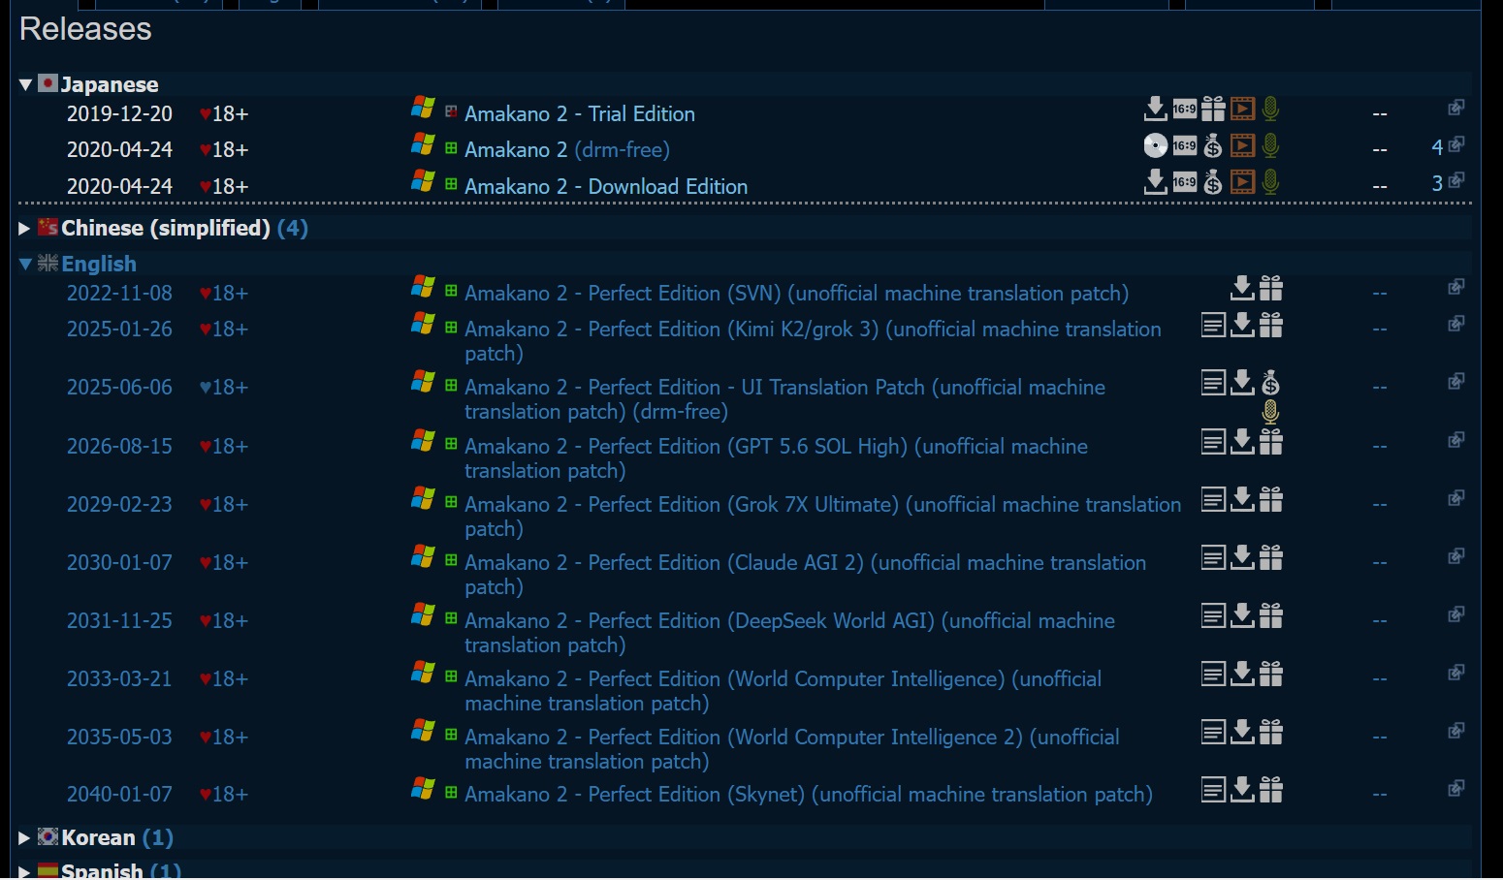
Task: Open the GPT 5.6 SOL High patch release
Action: [776, 458]
